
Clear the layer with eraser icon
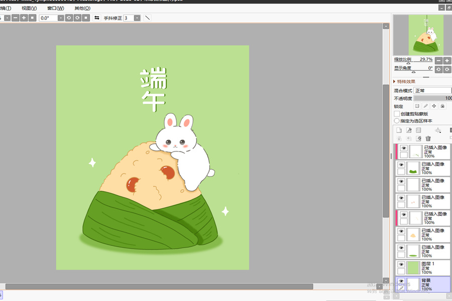click(418, 138)
